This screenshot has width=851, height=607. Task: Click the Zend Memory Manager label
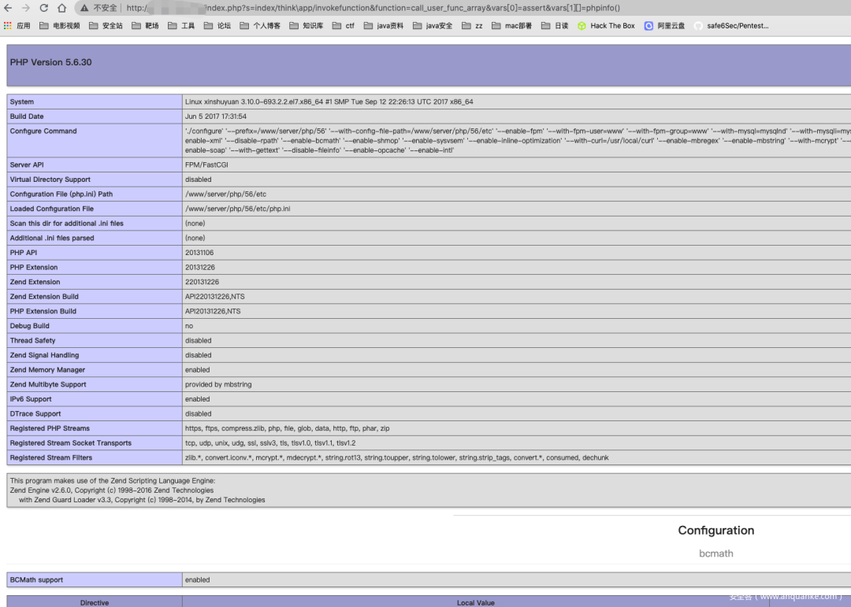tap(47, 370)
